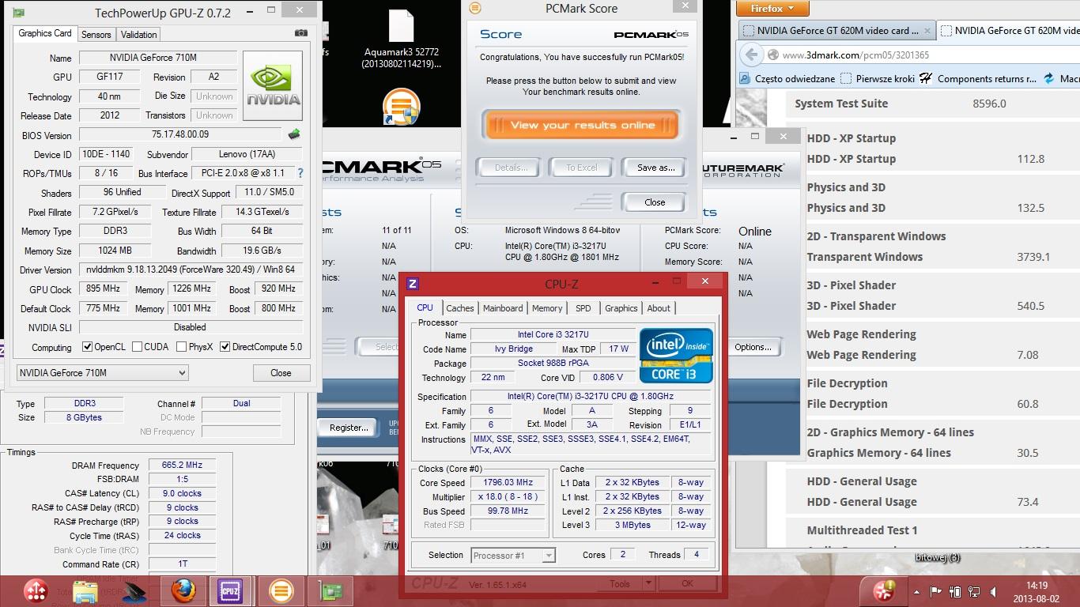Click the Core Speed value 1796.03 MHz
Screen dimensions: 1080x607
pos(509,482)
